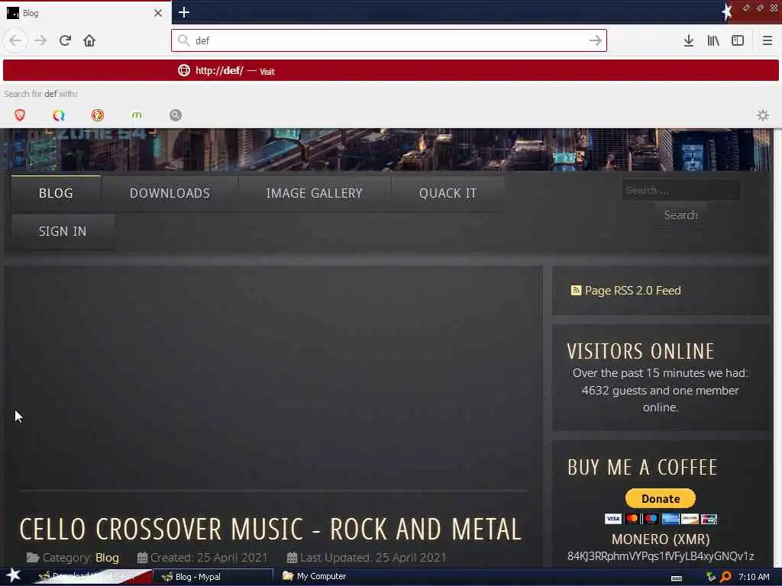The image size is (782, 586).
Task: Click the Monero address text
Action: [x=661, y=556]
